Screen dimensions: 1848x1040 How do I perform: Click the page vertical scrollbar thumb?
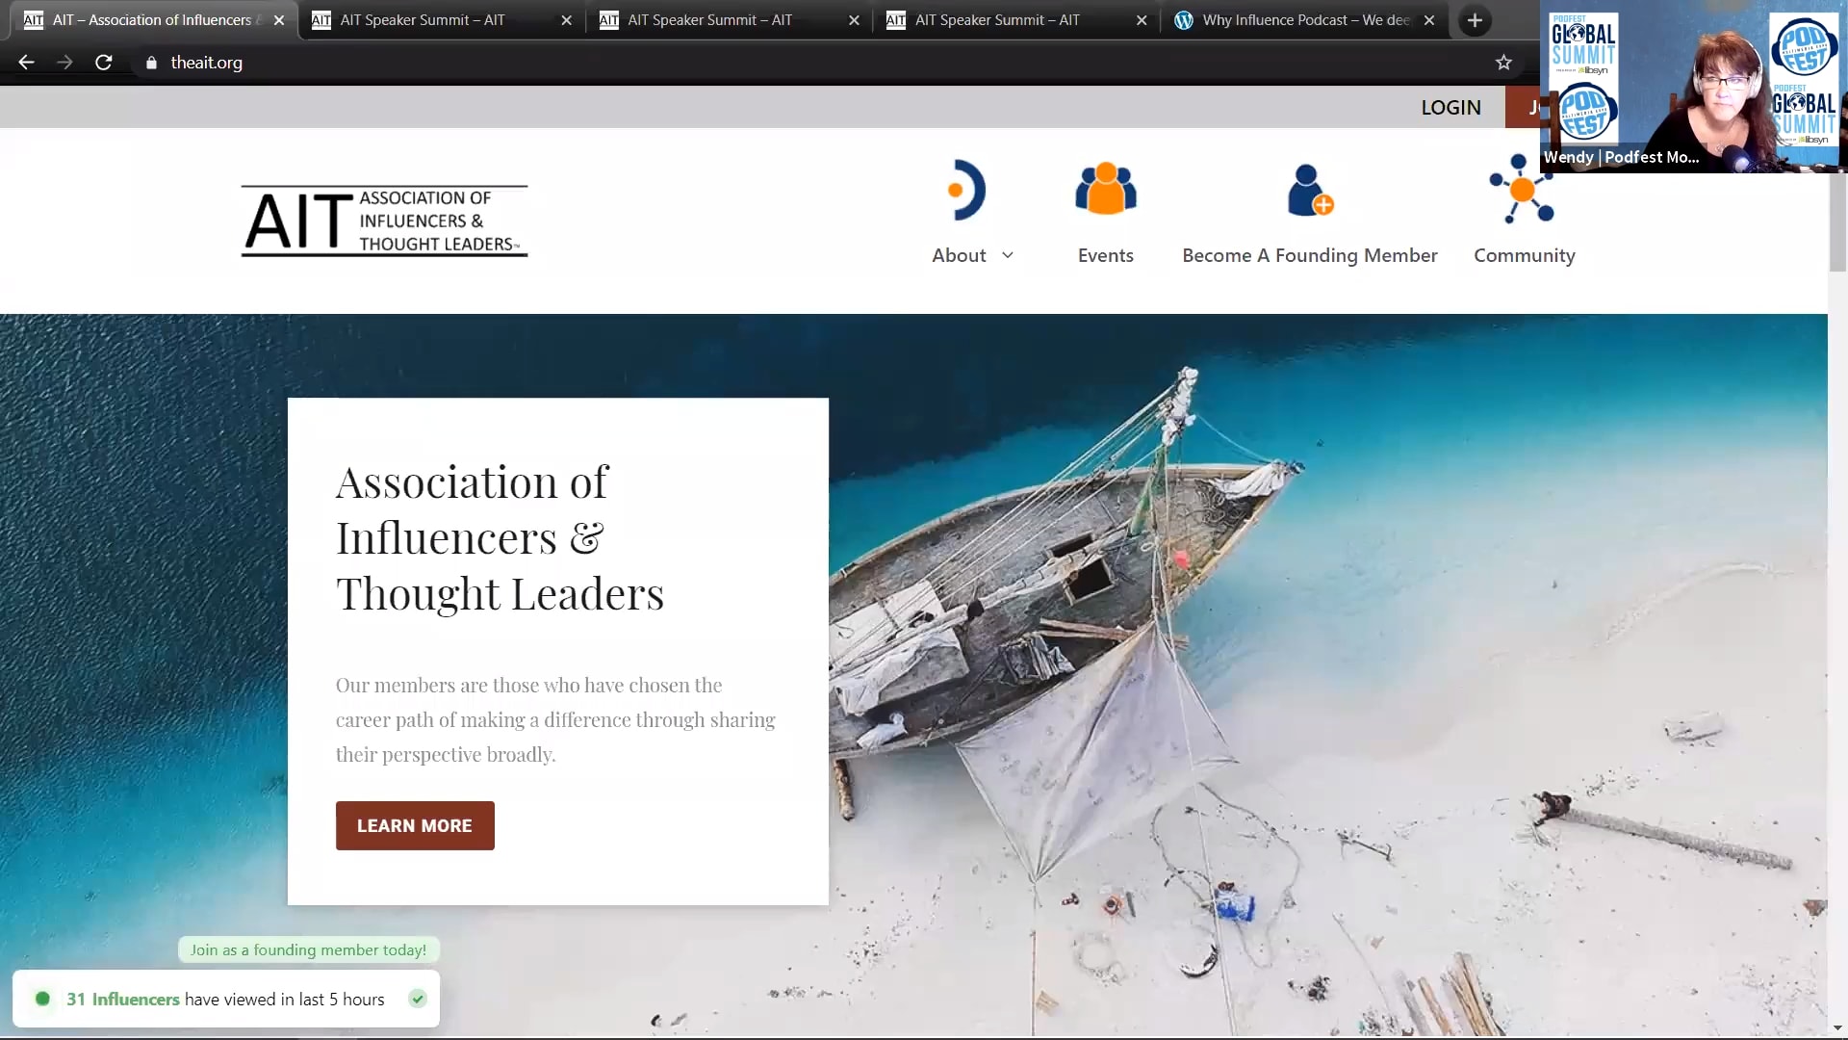point(1836,221)
